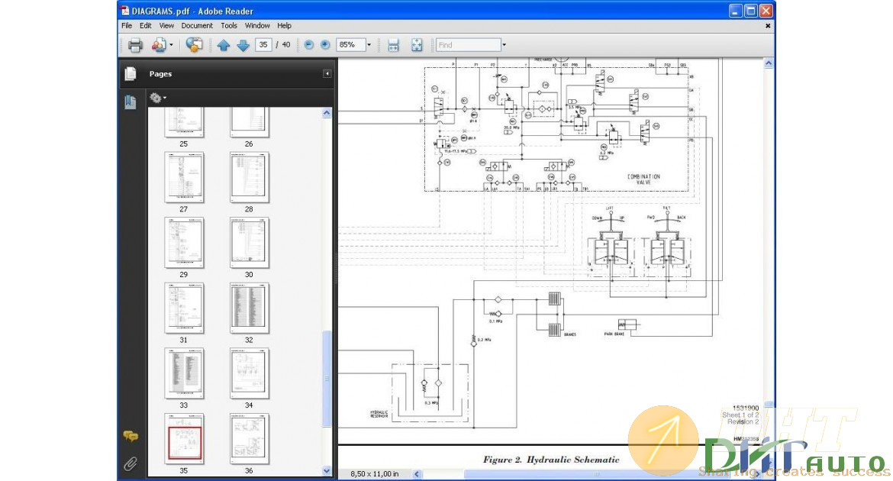Click the zoom in plus button
The width and height of the screenshot is (893, 481).
coord(325,44)
